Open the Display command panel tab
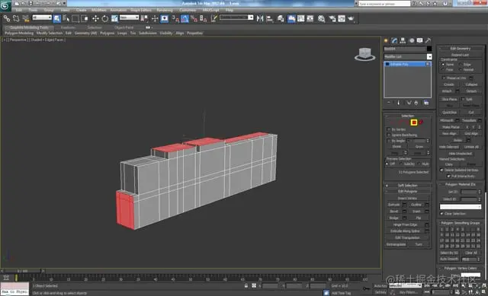488x296 pixels. tap(420, 40)
